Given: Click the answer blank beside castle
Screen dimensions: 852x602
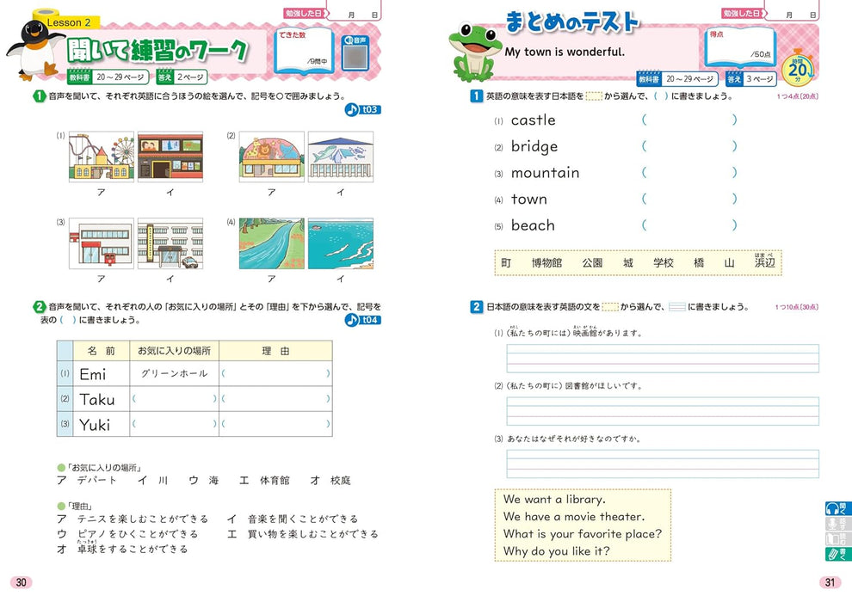Looking at the screenshot, I should tap(688, 120).
